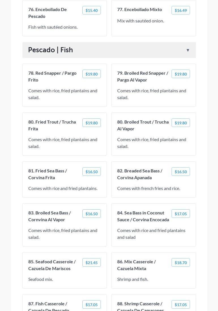Click $15.40 price for Encebollado De Pescado

click(x=91, y=10)
